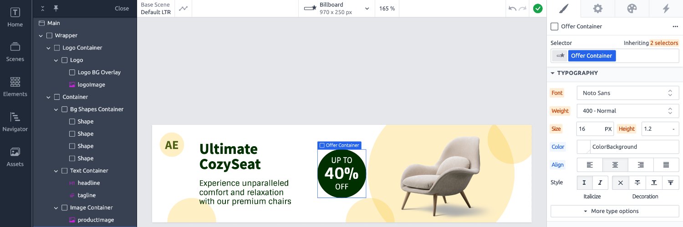
Task: Click the pin icon in navigator header
Action: (x=56, y=8)
